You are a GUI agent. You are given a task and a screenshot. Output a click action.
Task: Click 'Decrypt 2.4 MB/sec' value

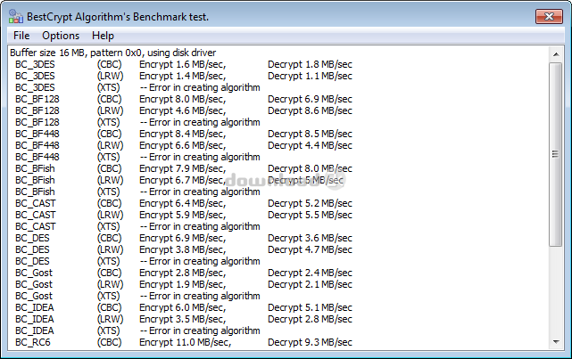310,273
